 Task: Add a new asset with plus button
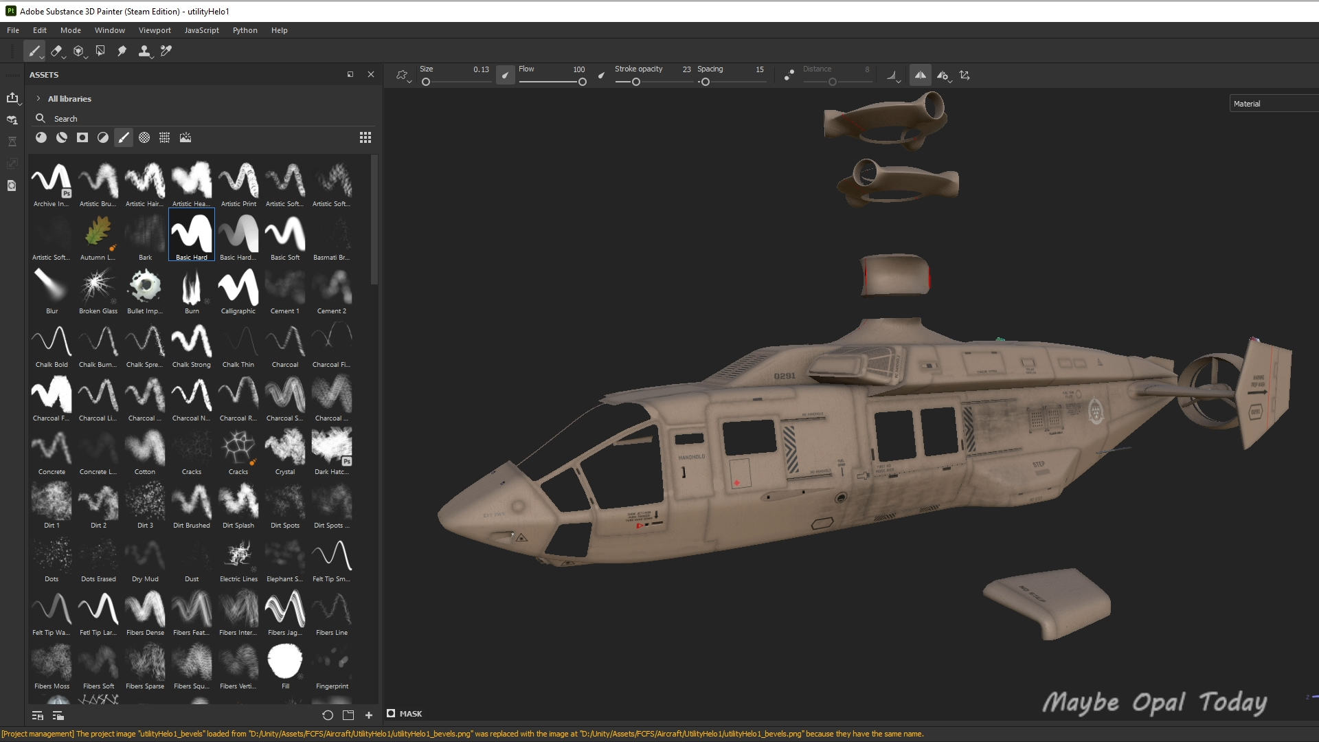click(x=369, y=715)
